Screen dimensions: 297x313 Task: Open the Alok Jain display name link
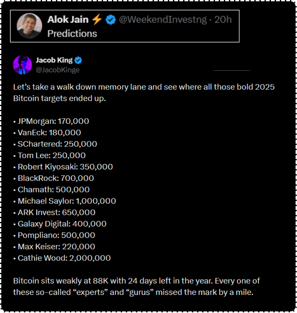[x=68, y=20]
